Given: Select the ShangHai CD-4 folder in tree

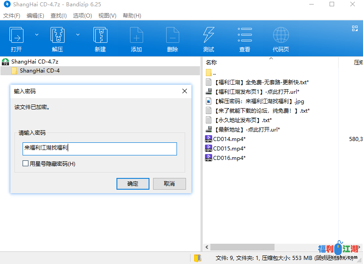Looking at the screenshot, I should (39, 71).
